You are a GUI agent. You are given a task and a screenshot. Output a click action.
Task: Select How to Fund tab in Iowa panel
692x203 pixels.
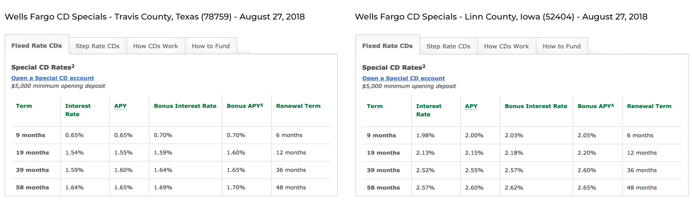coord(562,46)
